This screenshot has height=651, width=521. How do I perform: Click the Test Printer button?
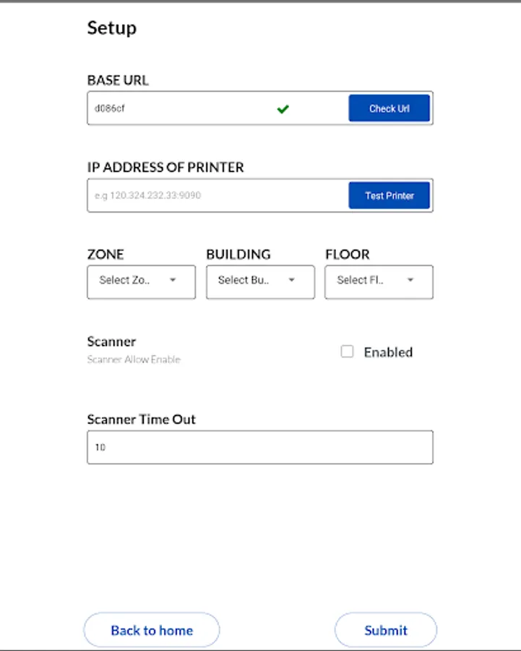click(x=389, y=195)
